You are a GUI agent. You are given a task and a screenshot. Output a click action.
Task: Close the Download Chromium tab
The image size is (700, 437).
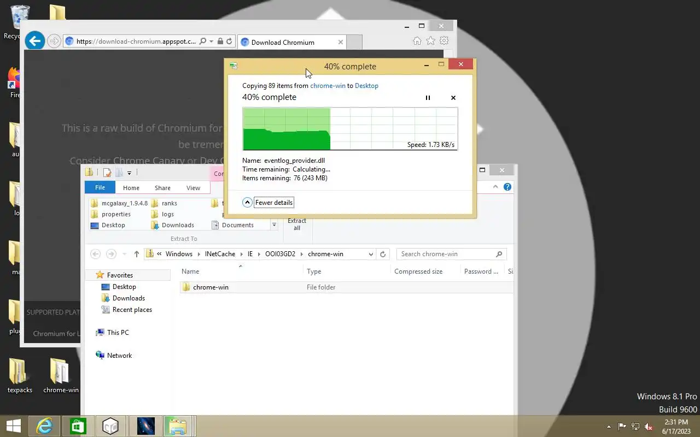[x=340, y=42]
